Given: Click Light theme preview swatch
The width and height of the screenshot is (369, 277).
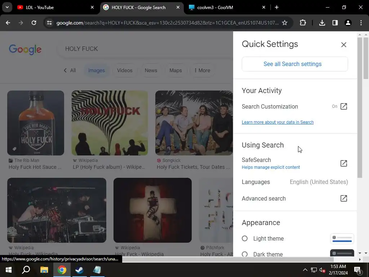Looking at the screenshot, I should 342,239.
